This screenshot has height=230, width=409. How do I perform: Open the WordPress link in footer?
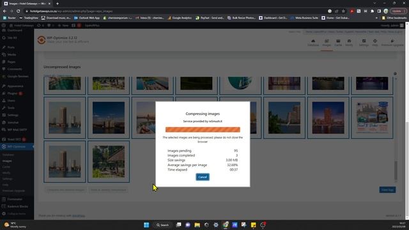point(78,216)
